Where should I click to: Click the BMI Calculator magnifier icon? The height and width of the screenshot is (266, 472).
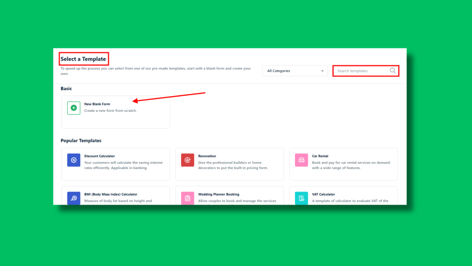point(73,198)
